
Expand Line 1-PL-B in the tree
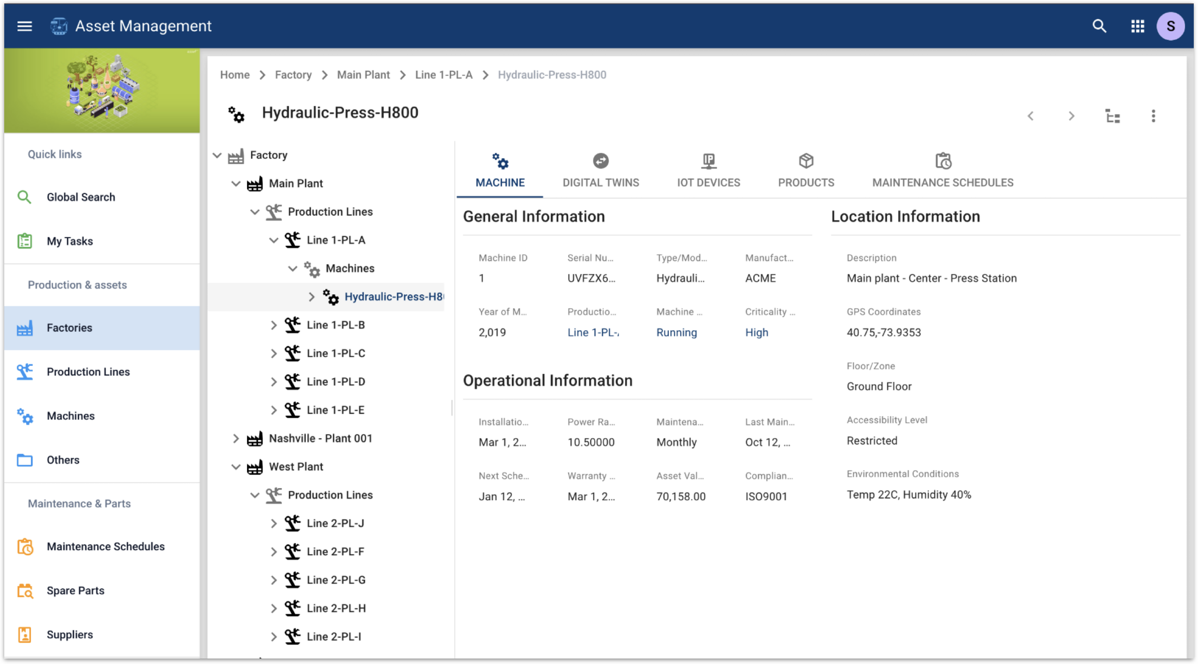(274, 325)
